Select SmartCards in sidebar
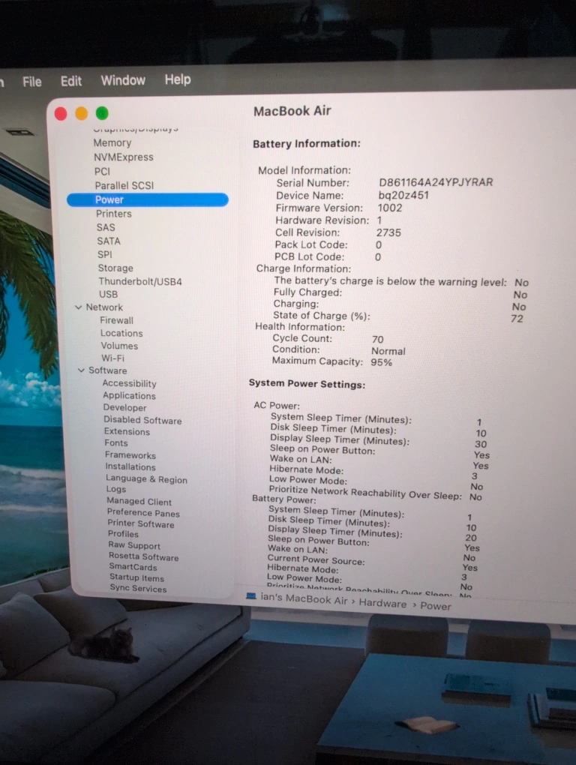This screenshot has height=765, width=576. [133, 568]
